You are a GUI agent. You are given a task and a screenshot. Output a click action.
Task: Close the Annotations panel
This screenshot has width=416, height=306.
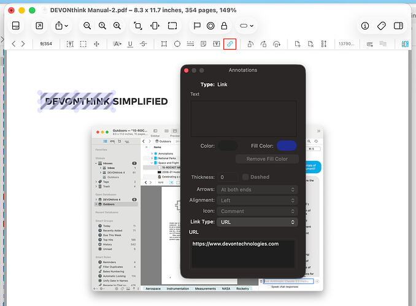click(187, 70)
